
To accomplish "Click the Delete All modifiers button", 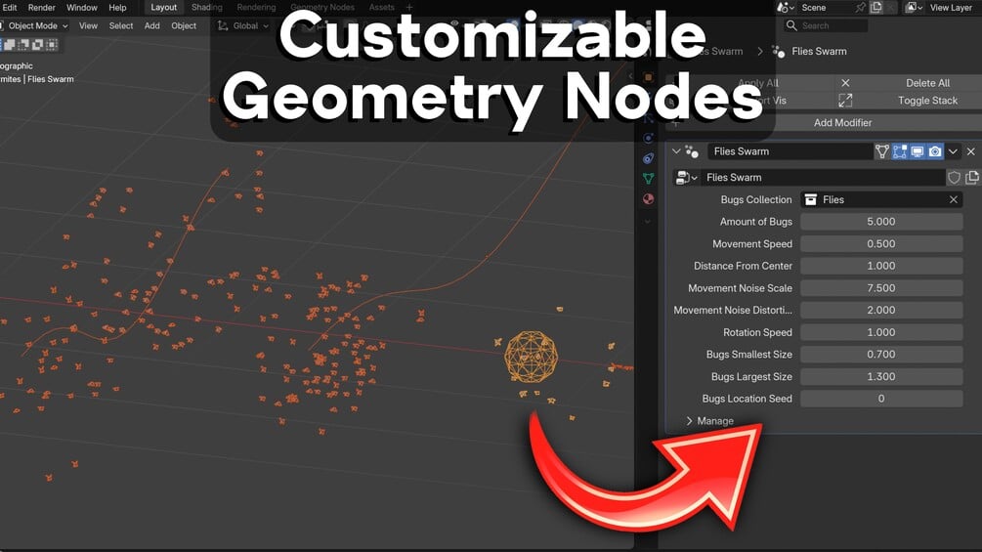I will (908, 83).
